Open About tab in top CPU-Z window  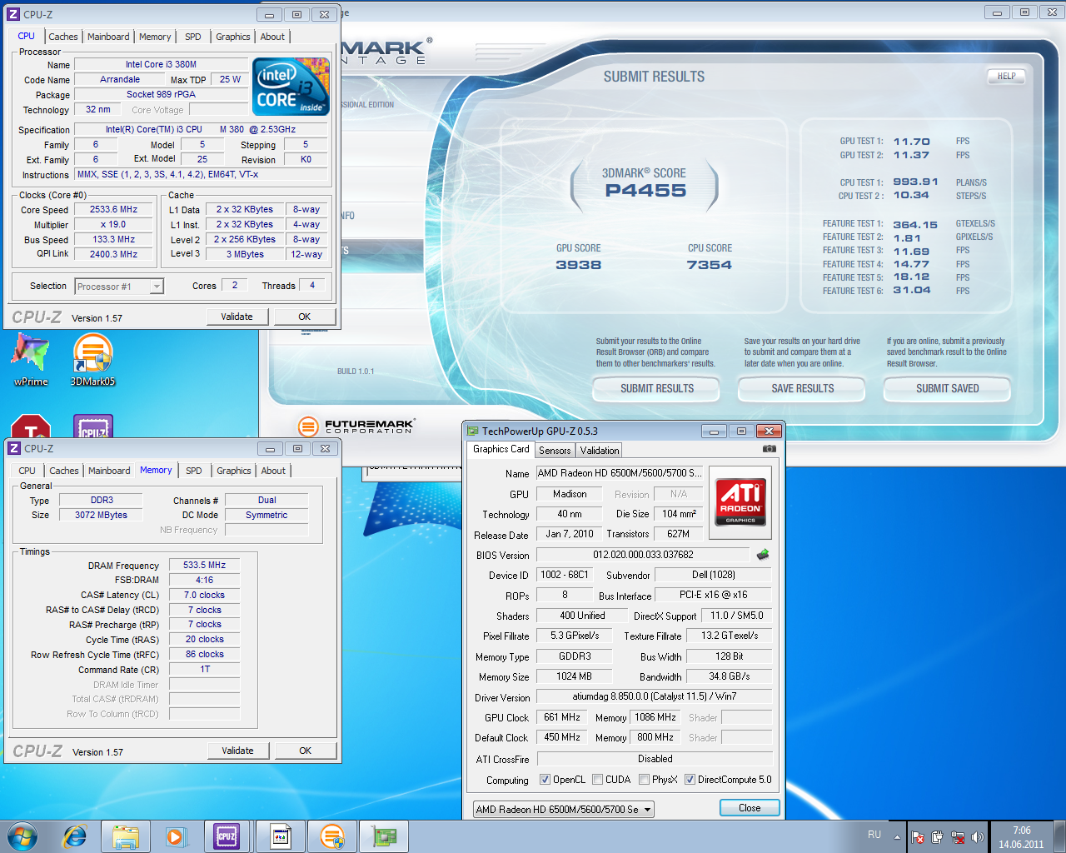[272, 37]
